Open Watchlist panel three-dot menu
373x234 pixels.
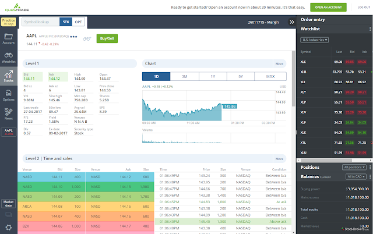[x=370, y=29]
